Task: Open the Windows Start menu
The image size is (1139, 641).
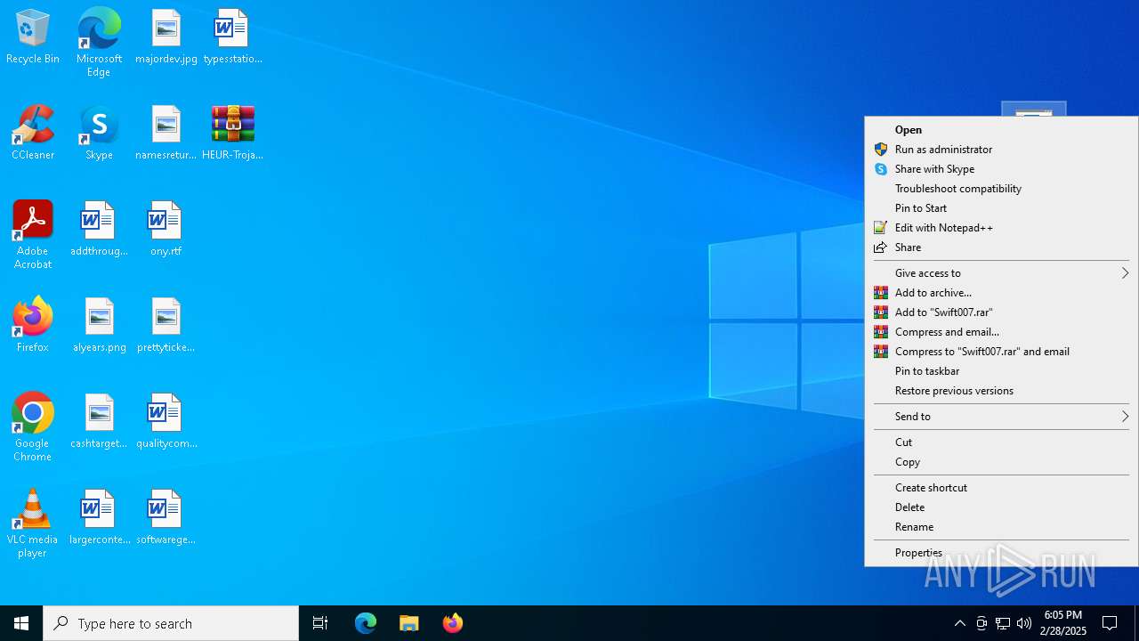Action: click(21, 623)
